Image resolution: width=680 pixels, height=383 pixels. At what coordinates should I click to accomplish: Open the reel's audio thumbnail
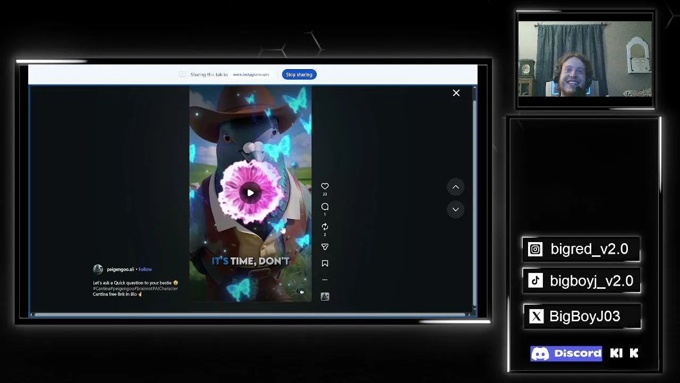[325, 296]
